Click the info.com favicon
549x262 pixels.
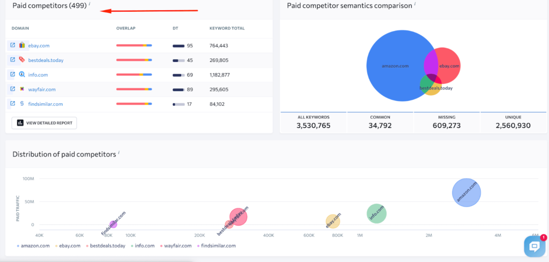tap(22, 74)
